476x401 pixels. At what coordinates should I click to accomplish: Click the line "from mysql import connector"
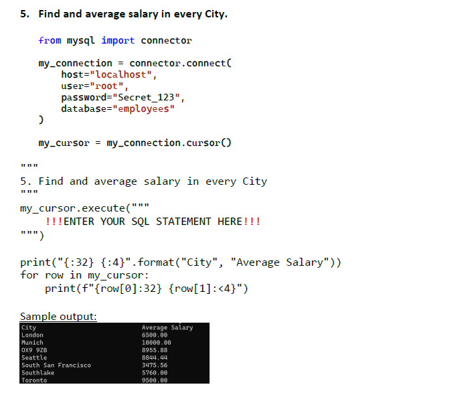pyautogui.click(x=115, y=40)
